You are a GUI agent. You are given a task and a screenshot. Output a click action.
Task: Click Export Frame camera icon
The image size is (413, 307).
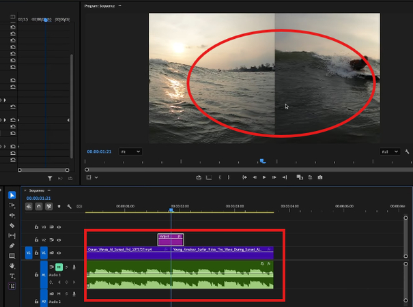[x=320, y=177]
